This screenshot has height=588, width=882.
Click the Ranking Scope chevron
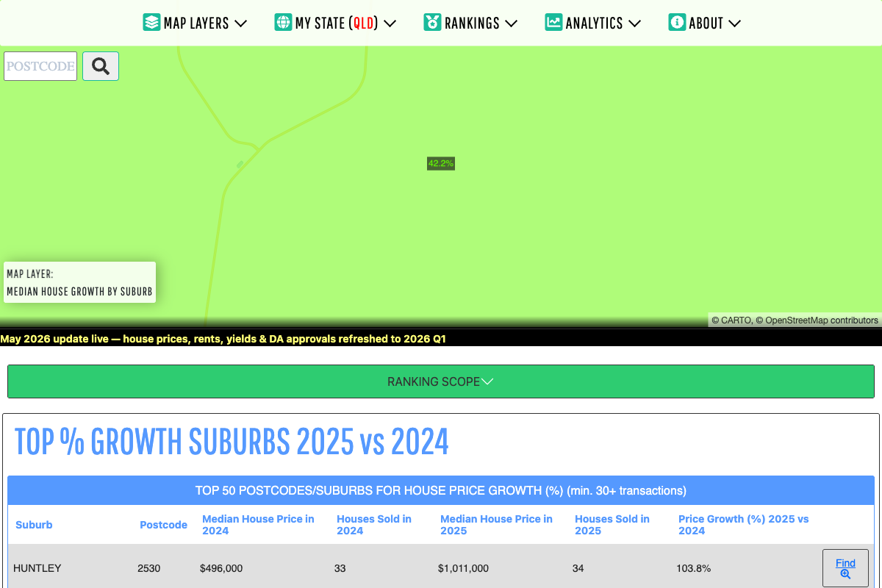point(487,381)
